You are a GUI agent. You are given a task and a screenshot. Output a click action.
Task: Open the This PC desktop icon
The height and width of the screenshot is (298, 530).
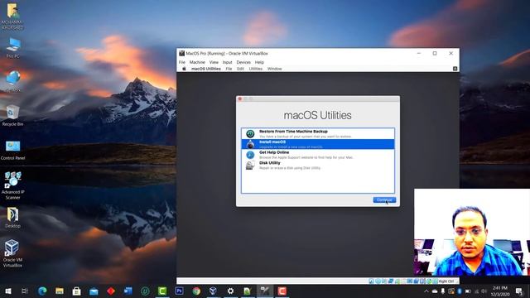point(12,48)
